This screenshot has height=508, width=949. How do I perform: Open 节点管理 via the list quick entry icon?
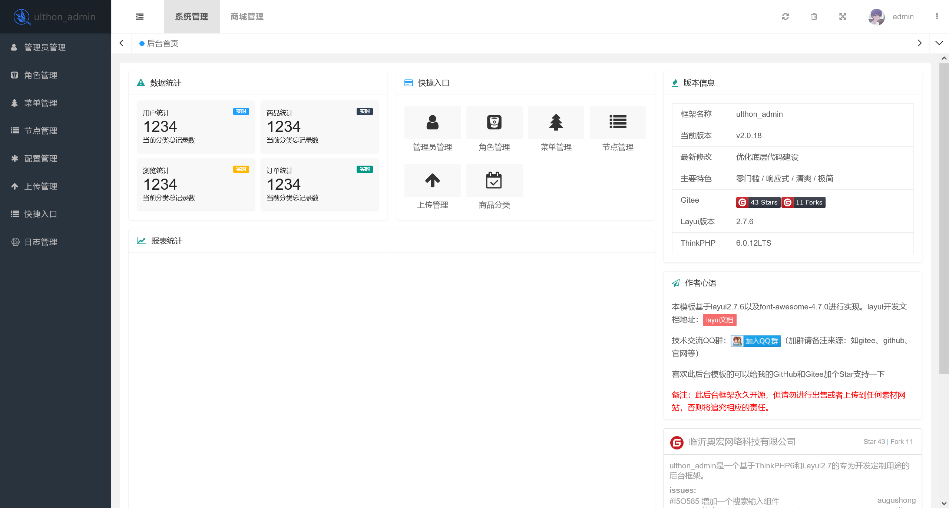(618, 122)
